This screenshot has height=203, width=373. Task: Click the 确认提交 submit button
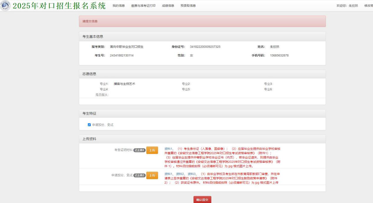(202, 199)
